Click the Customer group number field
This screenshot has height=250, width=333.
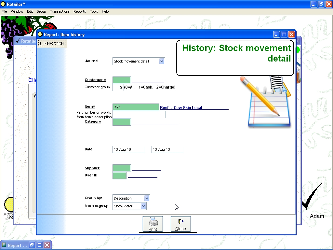pyautogui.click(x=118, y=87)
